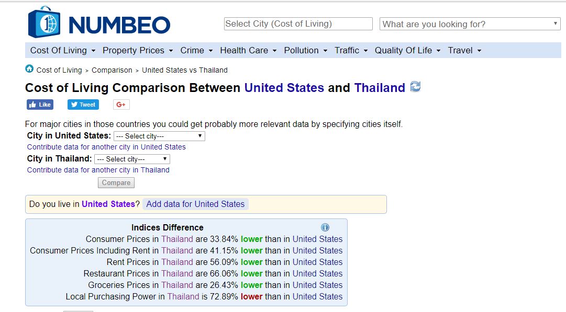This screenshot has width=566, height=312.
Task: Expand the 'What are you looking for?' dropdown
Action: 470,24
